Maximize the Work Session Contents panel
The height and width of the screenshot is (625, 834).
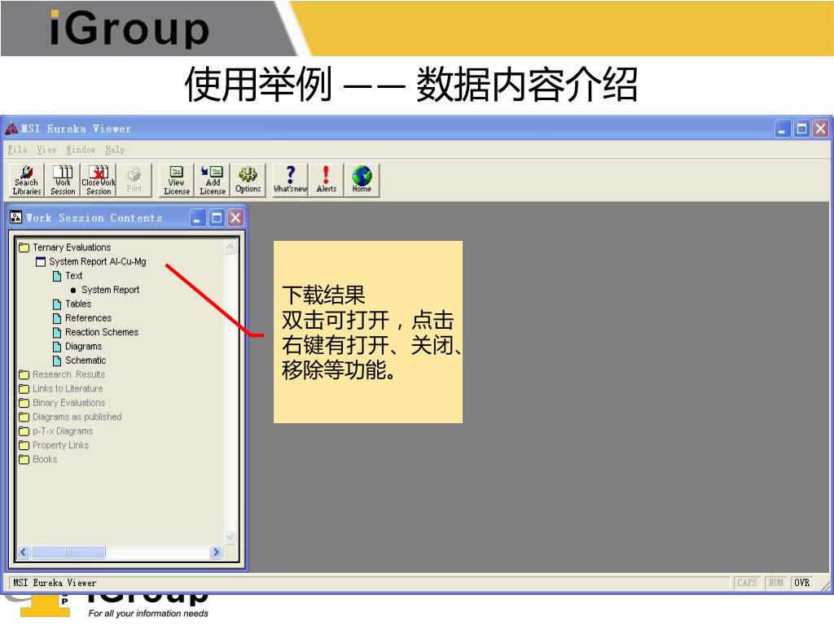(217, 218)
